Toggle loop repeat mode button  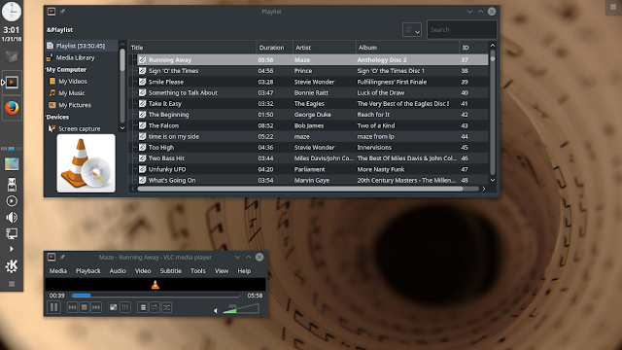[x=155, y=307]
